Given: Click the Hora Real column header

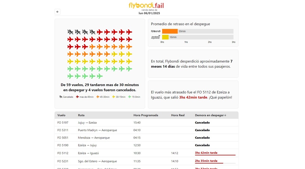Looking at the screenshot, I should pos(178,115).
